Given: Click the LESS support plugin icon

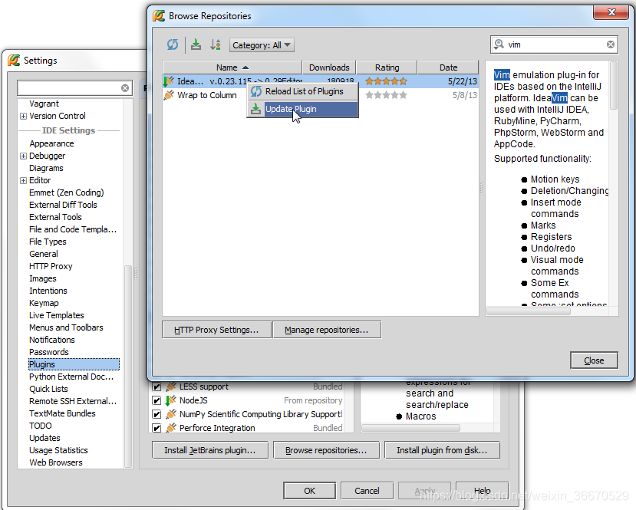Looking at the screenshot, I should 171,387.
